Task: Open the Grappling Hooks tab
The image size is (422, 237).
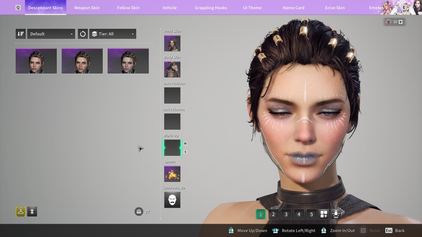Action: [x=211, y=8]
